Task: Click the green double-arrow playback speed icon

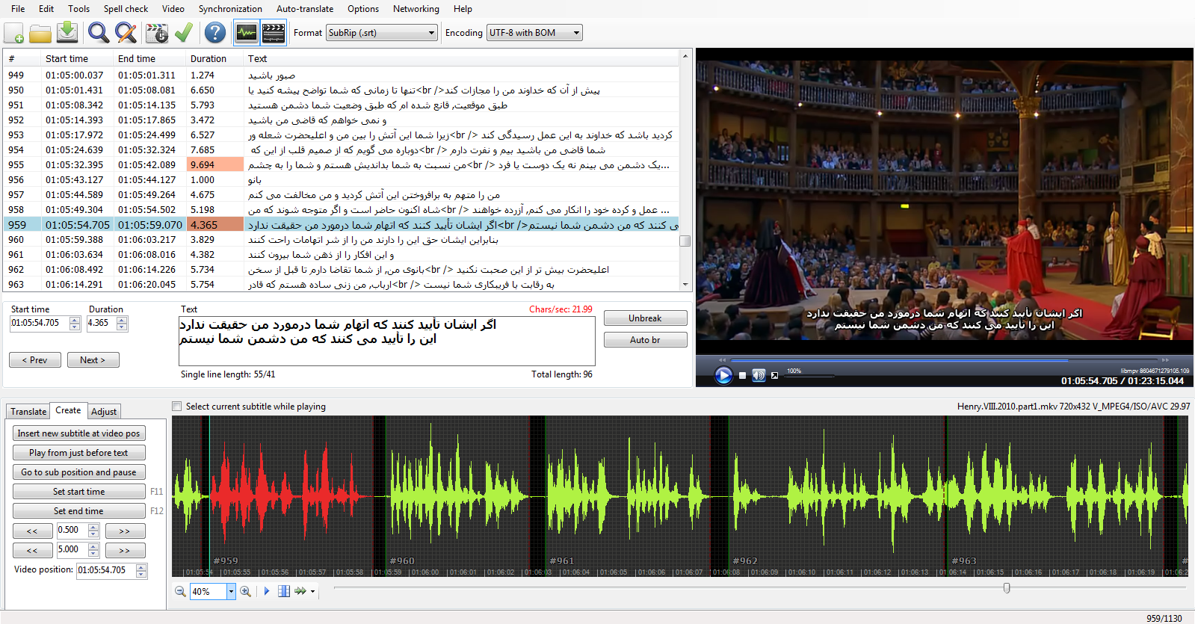Action: (x=300, y=591)
